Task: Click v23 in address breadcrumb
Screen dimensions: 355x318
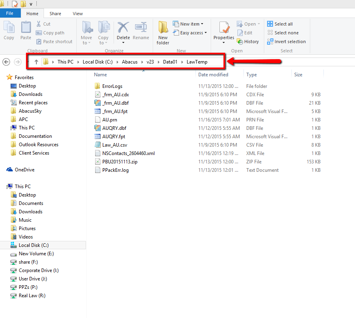Action: coord(150,62)
